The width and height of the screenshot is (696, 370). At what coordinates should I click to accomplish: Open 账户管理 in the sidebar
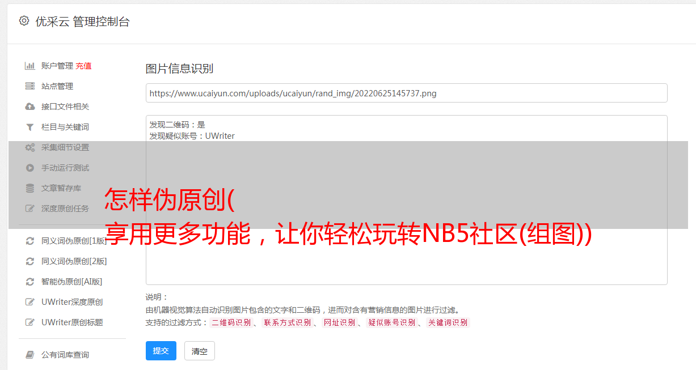(57, 66)
